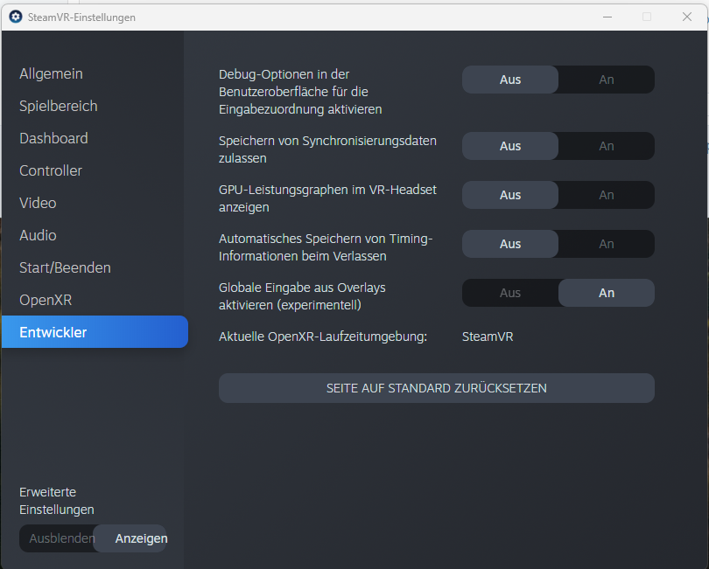Viewport: 709px width, 569px height.
Task: Open the Video settings page
Action: point(38,204)
